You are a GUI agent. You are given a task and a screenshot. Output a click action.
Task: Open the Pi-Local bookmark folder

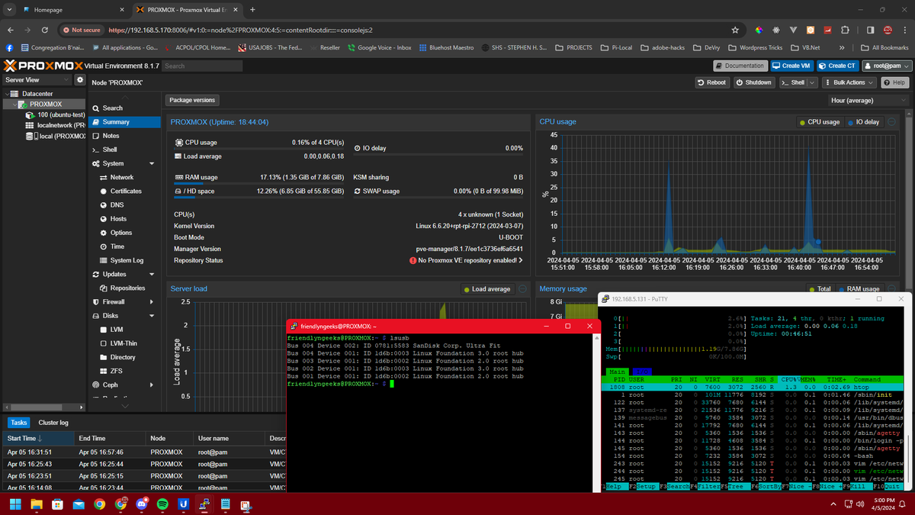pos(616,47)
